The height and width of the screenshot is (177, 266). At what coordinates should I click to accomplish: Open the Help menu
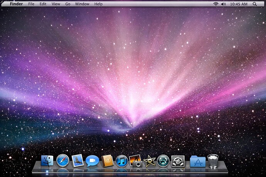point(98,4)
